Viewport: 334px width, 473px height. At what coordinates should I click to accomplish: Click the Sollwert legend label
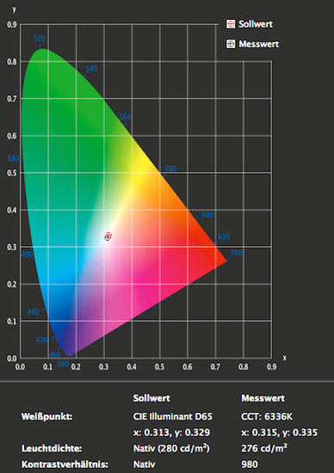pos(256,24)
